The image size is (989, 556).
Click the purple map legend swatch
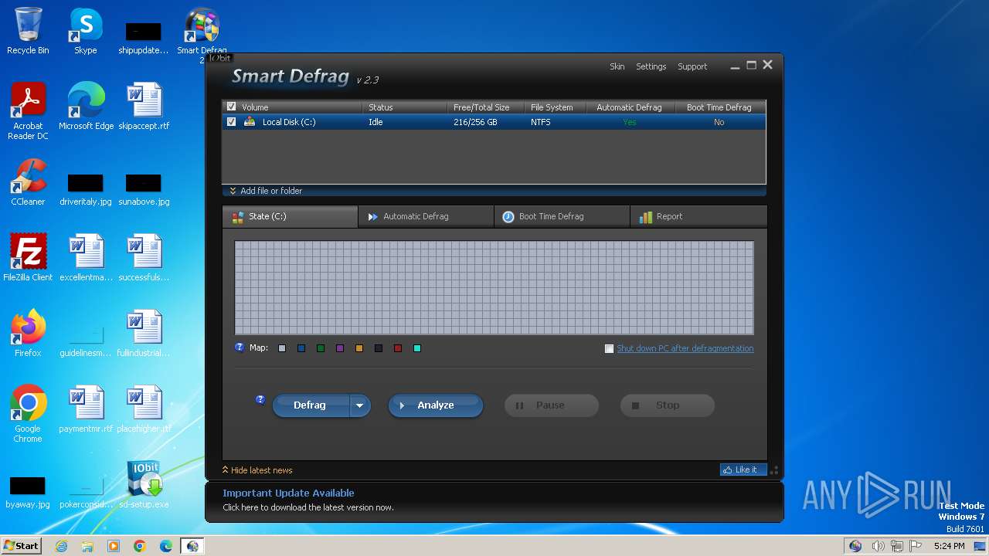[x=340, y=349]
